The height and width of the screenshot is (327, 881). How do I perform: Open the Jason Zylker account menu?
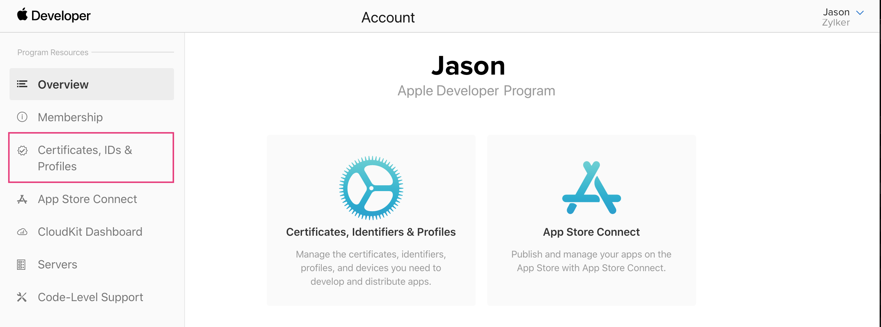pyautogui.click(x=836, y=17)
